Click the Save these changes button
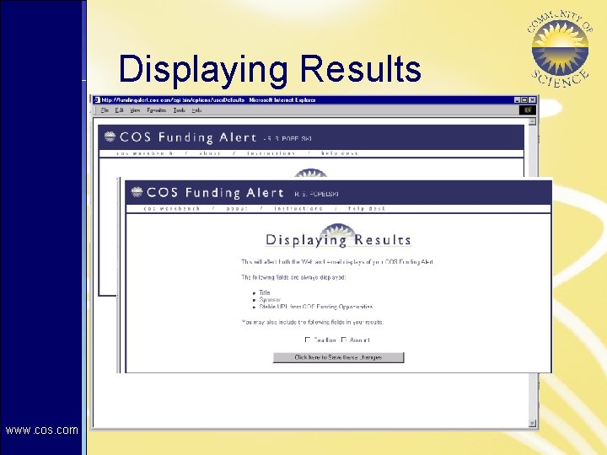 point(338,357)
